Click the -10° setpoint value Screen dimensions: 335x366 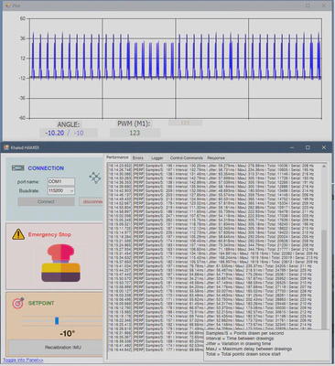click(x=68, y=334)
